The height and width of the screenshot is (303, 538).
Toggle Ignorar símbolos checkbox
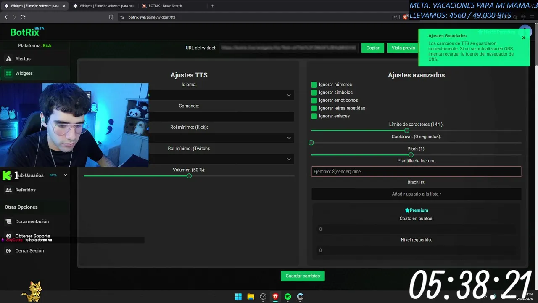pos(314,93)
